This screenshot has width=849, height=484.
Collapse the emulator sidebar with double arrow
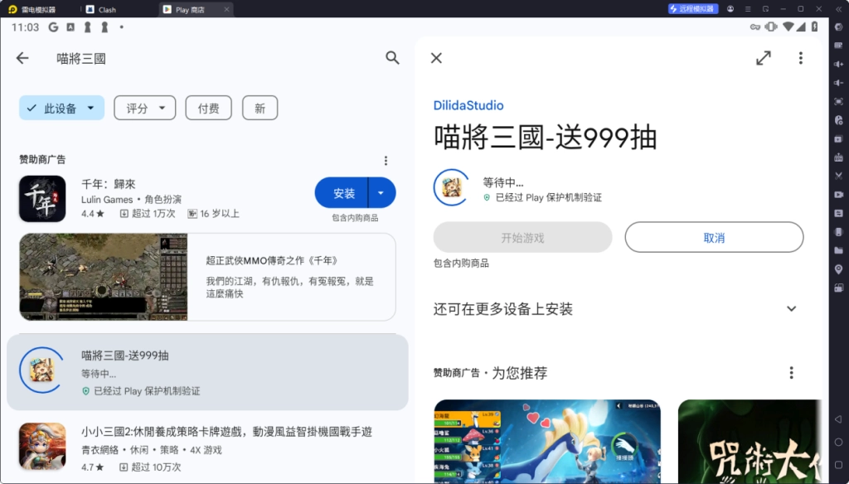coord(838,9)
